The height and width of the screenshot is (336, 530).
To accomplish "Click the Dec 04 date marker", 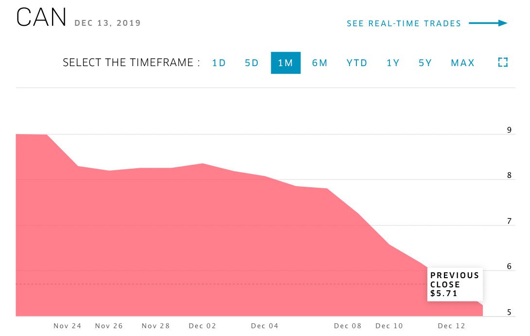I will pyautogui.click(x=265, y=326).
